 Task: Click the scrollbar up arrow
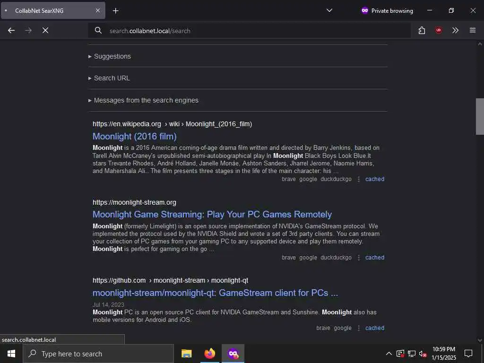(480, 44)
